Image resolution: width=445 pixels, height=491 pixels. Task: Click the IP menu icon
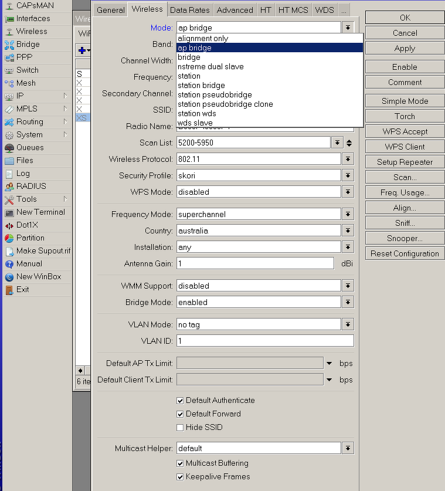click(x=9, y=96)
